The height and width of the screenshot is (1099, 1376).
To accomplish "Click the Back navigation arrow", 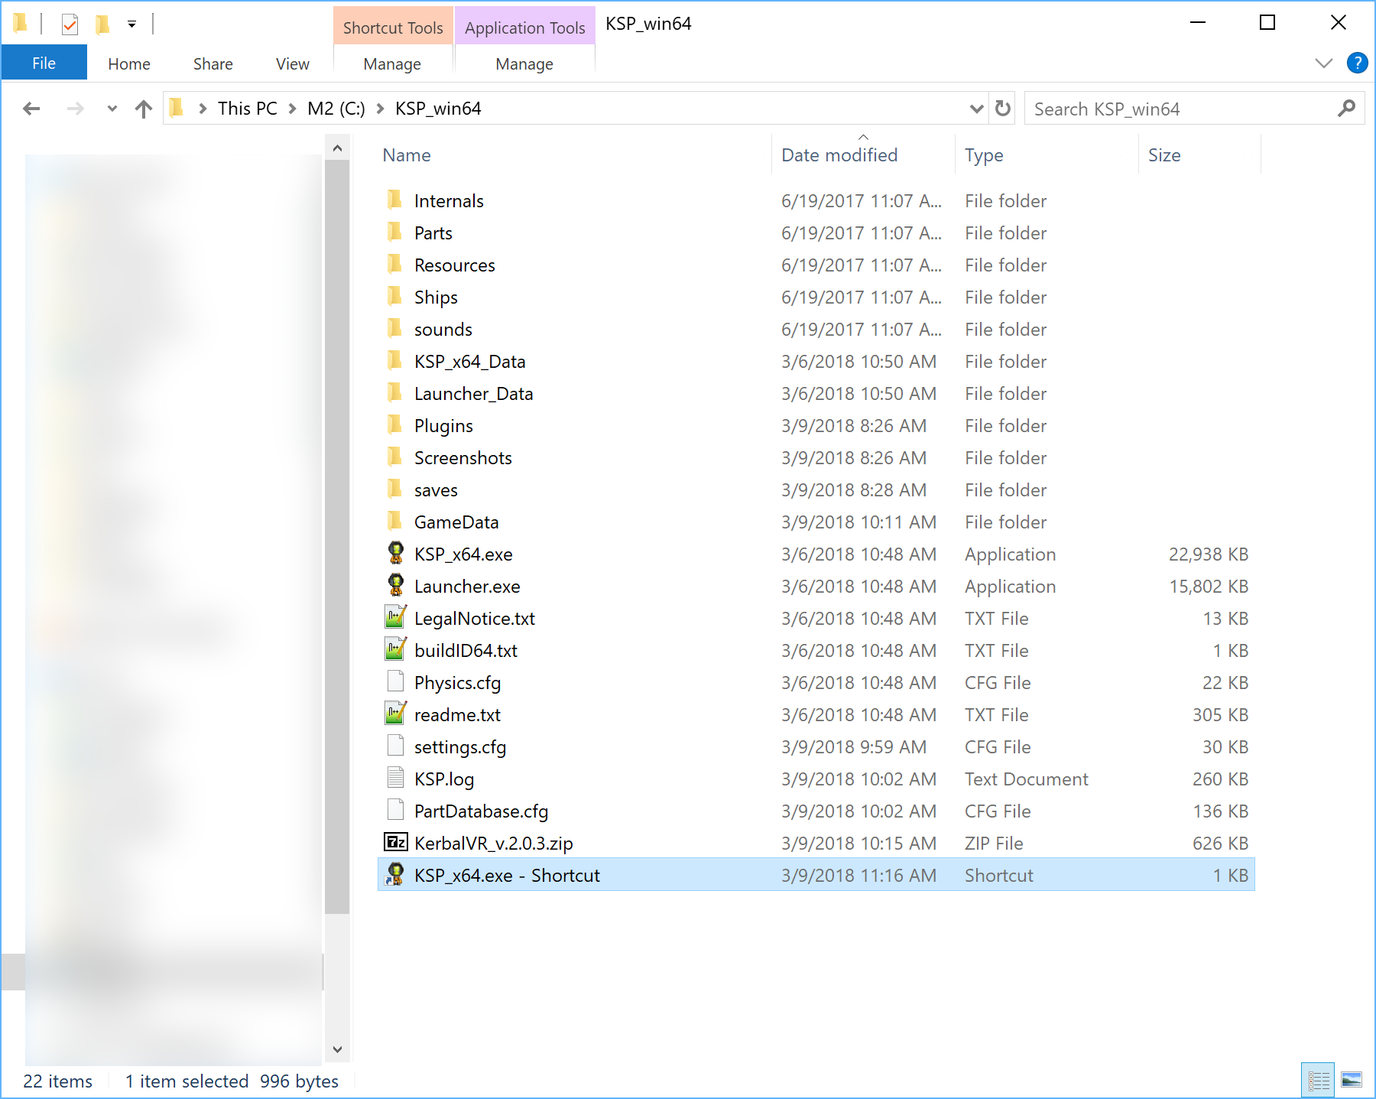I will tap(31, 109).
